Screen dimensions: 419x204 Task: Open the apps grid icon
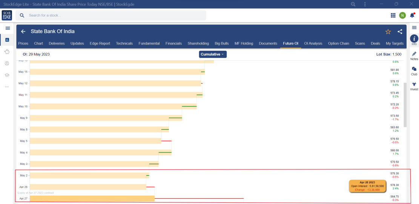pos(393,15)
